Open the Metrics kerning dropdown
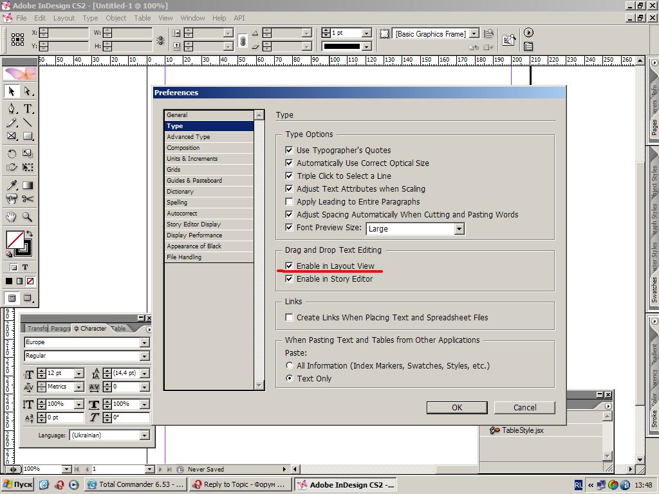Viewport: 659px width, 494px height. 79,387
